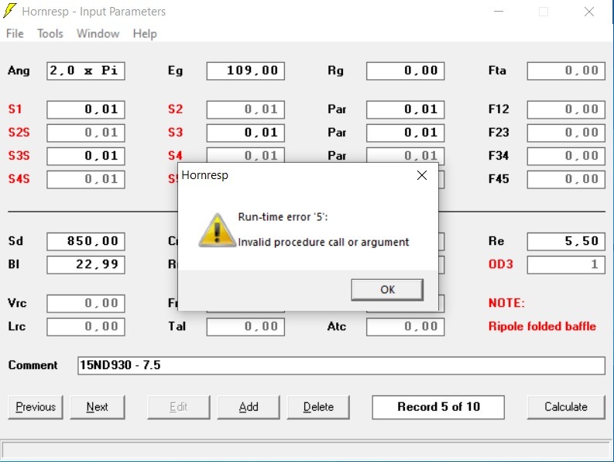Click the Ripole folded baffle note text
Image resolution: width=614 pixels, height=462 pixels.
542,326
